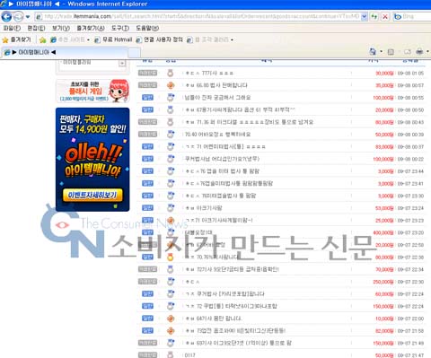Click the Bing search provider icon
The height and width of the screenshot is (358, 431).
pos(398,17)
